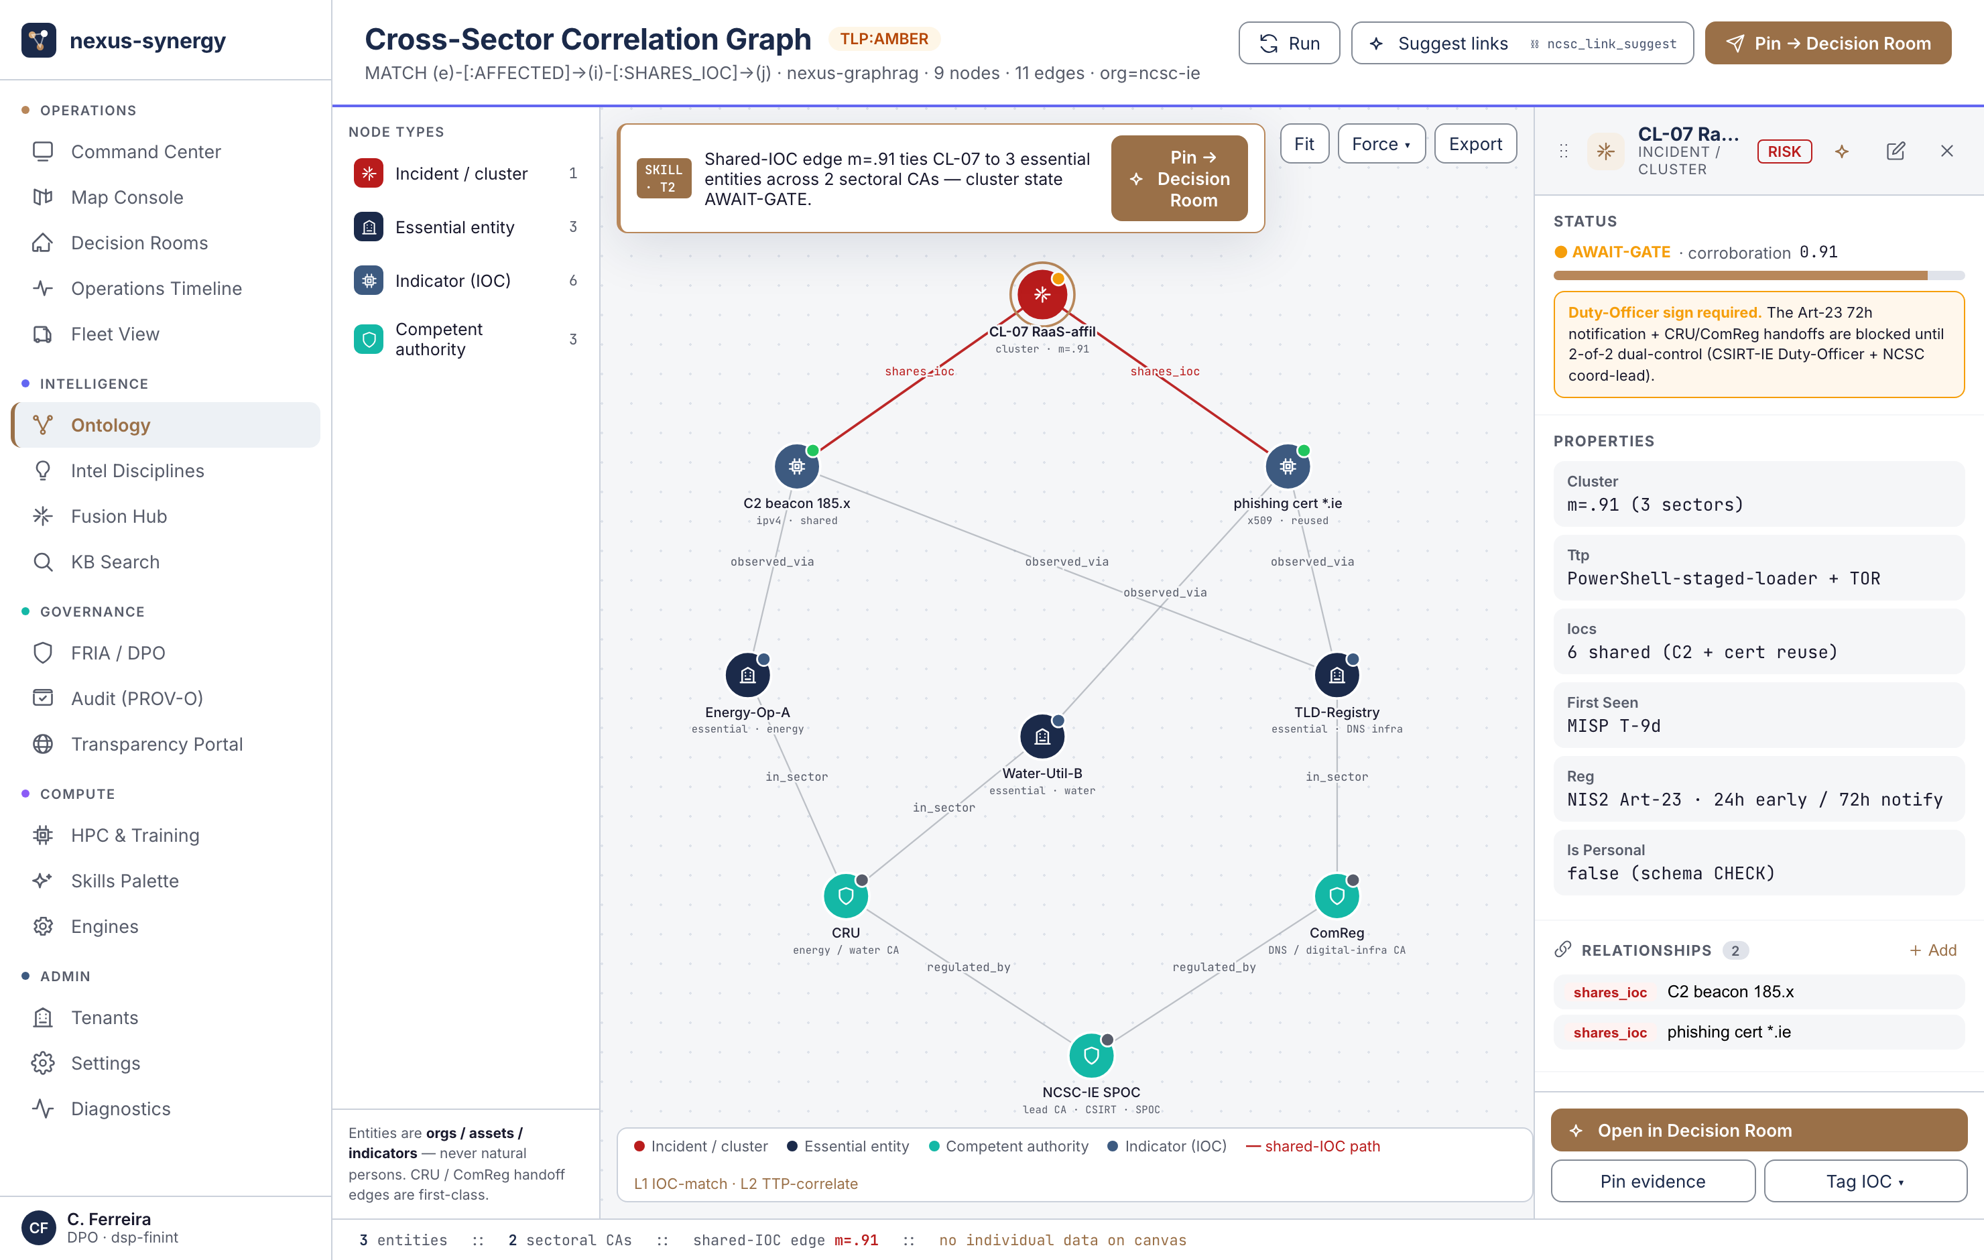Click Pin evidence button
Screen dimensions: 1984x1260
tap(1652, 1181)
